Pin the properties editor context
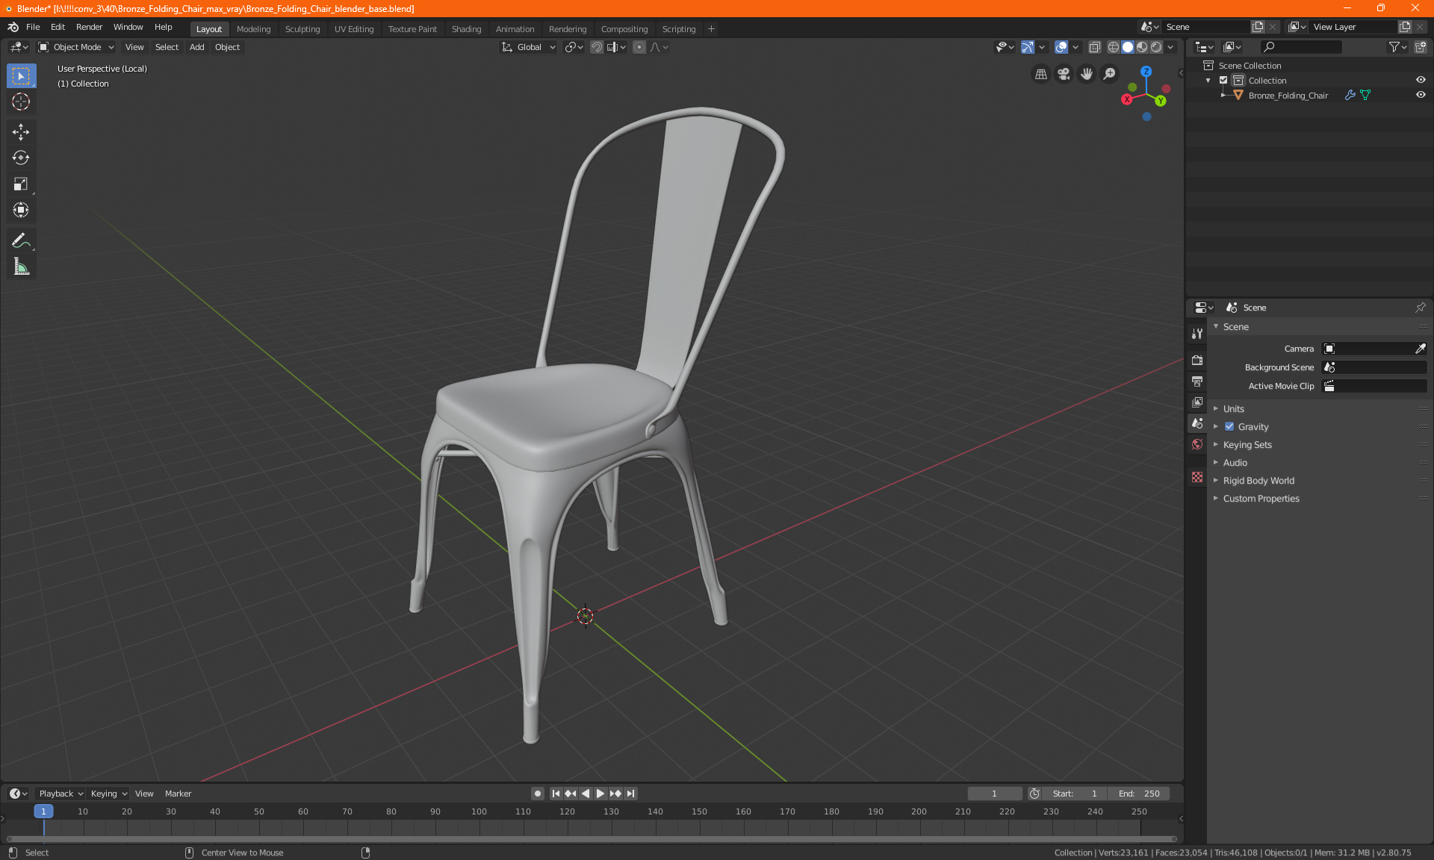The height and width of the screenshot is (860, 1434). [1420, 308]
